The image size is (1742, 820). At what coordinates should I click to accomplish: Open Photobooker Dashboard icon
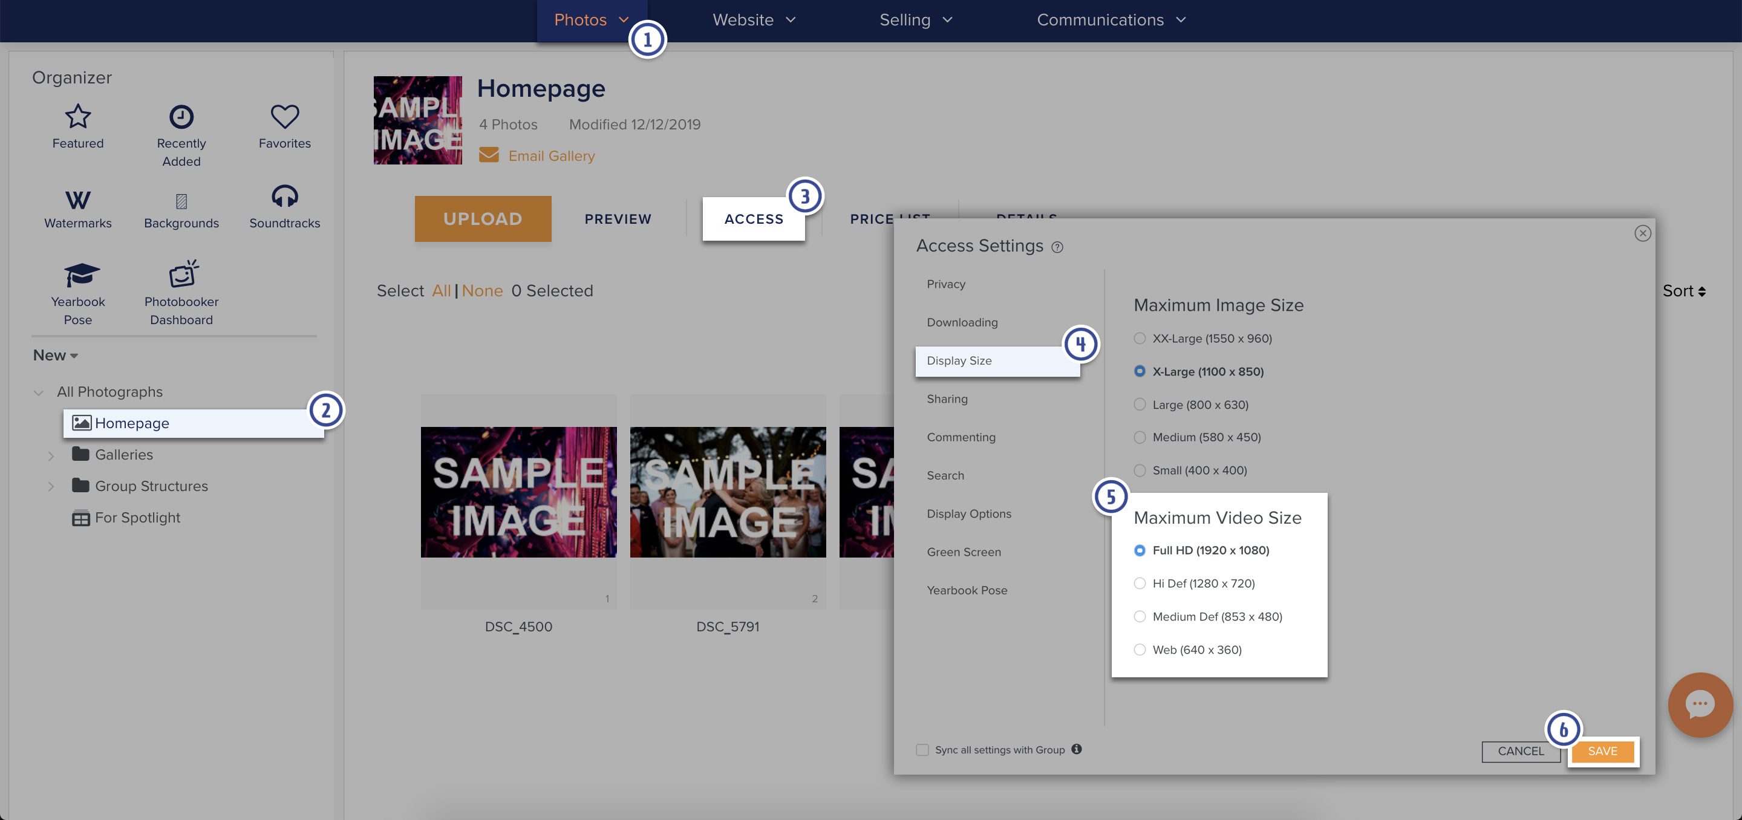(183, 274)
